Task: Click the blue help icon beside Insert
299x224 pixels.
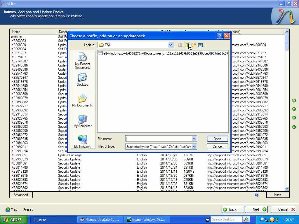Action: (x=256, y=195)
